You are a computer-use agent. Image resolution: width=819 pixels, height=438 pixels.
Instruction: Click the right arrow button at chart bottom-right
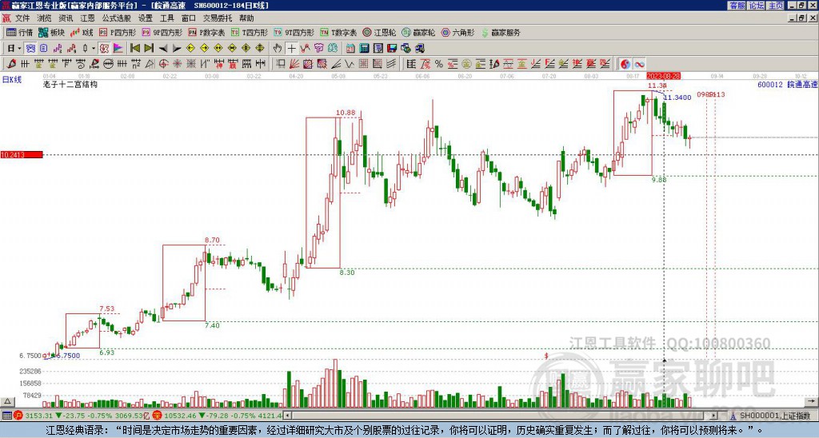point(813,401)
